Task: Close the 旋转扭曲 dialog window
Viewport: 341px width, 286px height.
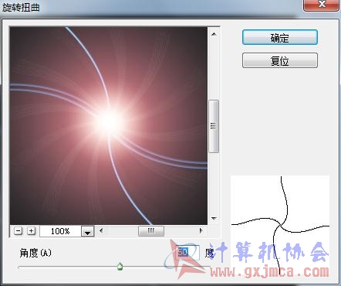Action: click(321, 5)
